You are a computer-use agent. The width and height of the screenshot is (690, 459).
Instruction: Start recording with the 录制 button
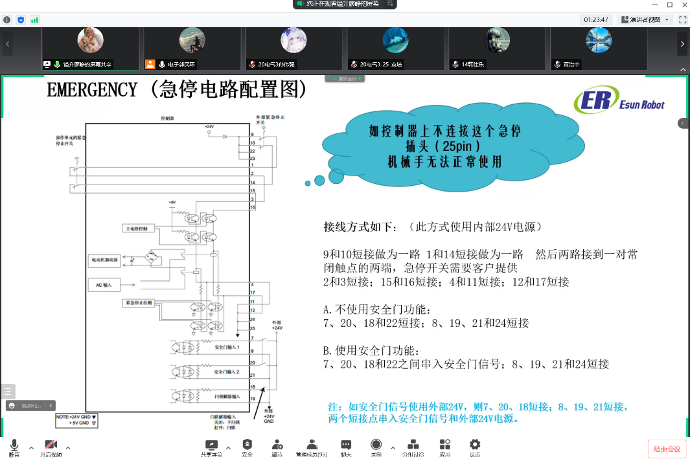click(376, 447)
